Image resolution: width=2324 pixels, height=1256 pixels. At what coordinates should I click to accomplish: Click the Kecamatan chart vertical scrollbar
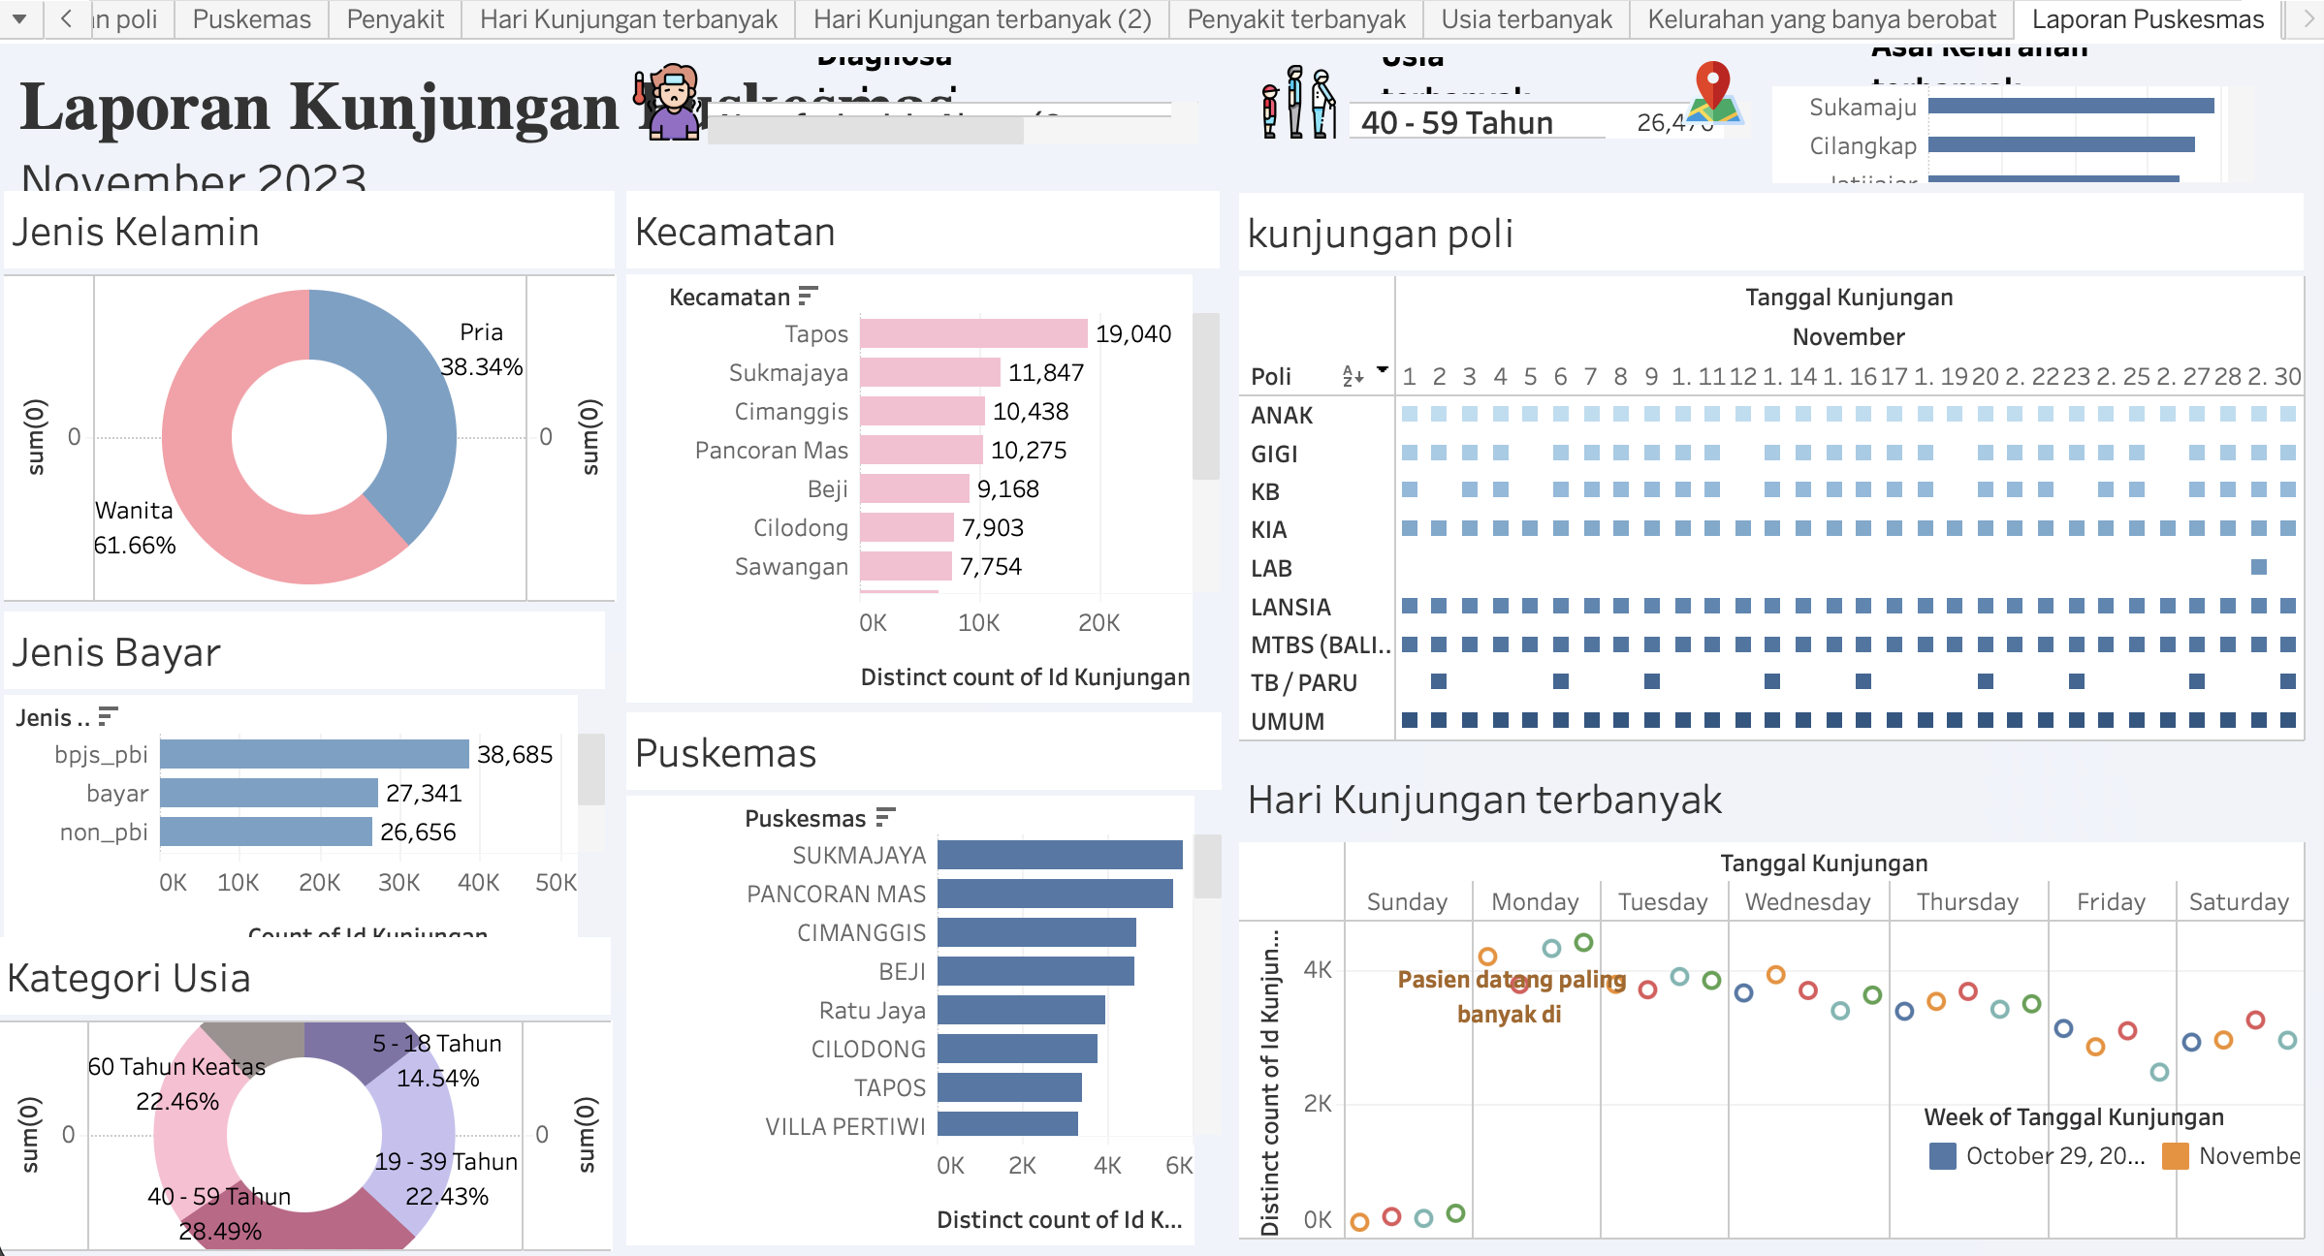[x=1205, y=395]
